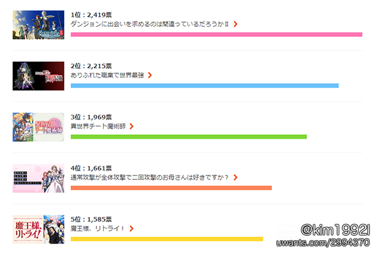Open the ありふれた職業で世界最強 thumbnail

click(39, 76)
